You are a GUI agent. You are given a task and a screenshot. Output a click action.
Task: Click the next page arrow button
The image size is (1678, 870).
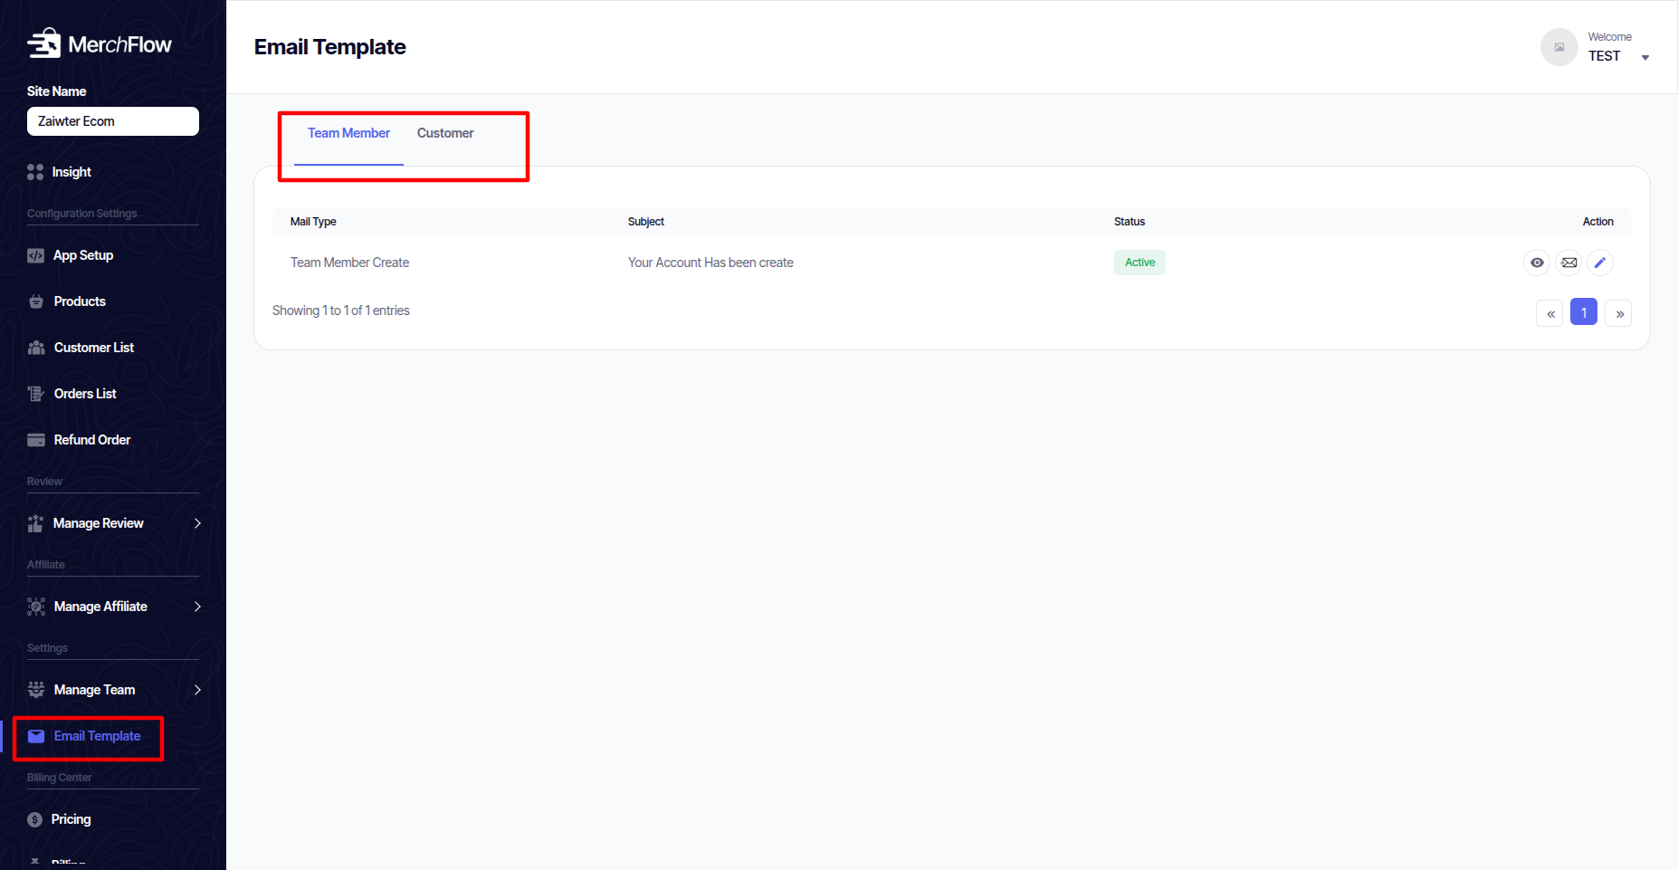1619,313
